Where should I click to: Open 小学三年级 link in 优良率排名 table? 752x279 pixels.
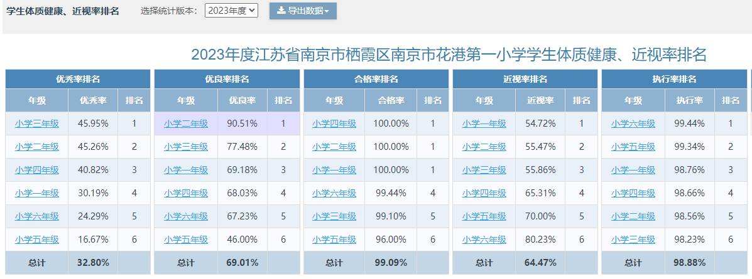pyautogui.click(x=186, y=147)
